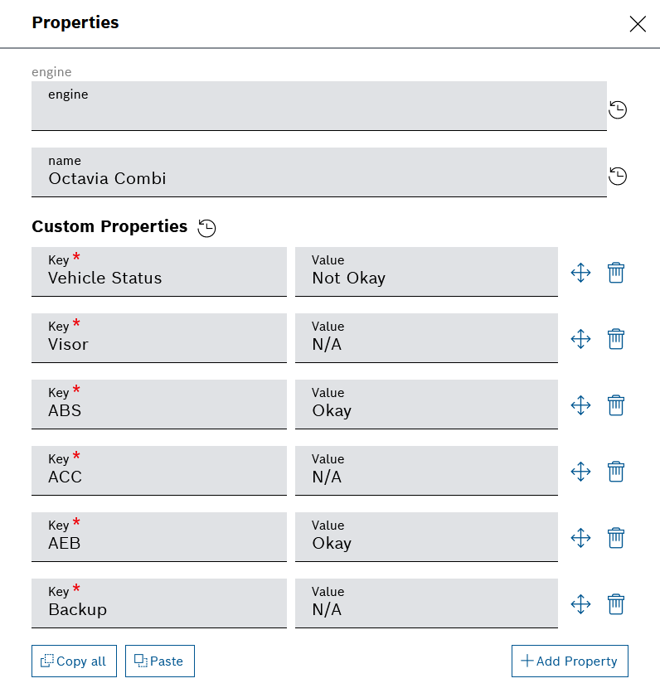
Task: Close the Properties dialog
Action: coord(637,24)
